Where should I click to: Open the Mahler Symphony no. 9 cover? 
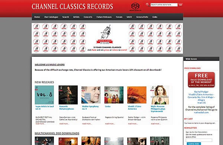tap(91, 95)
